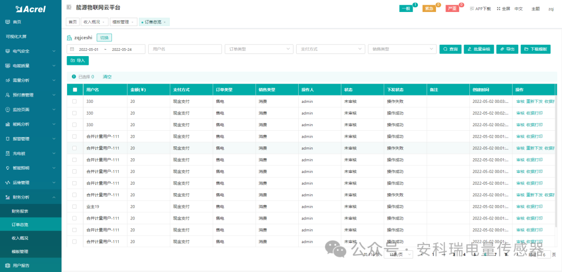
Task: Click the 全屏 fullscreen icon
Action: pos(499,9)
